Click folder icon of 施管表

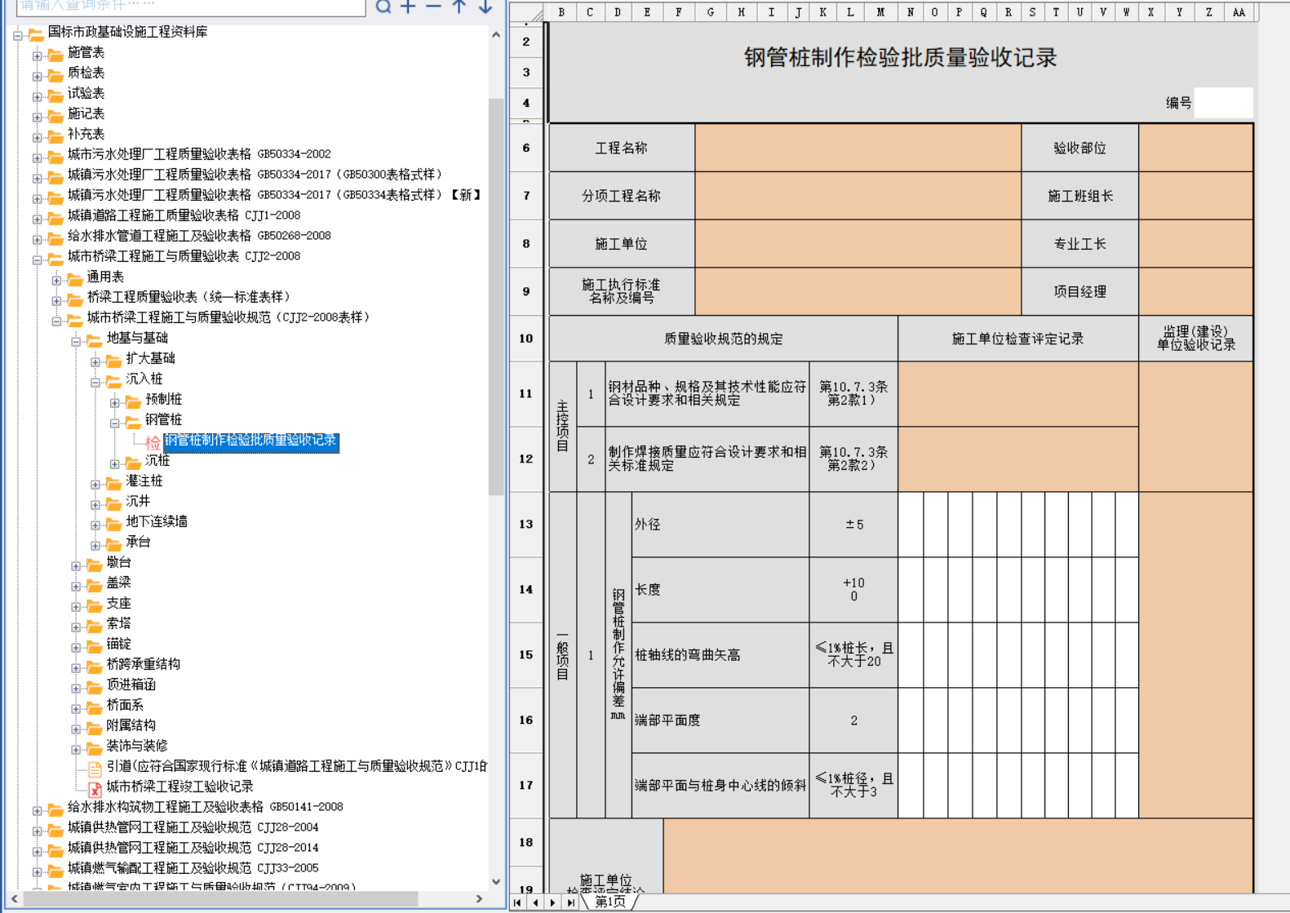(x=55, y=55)
